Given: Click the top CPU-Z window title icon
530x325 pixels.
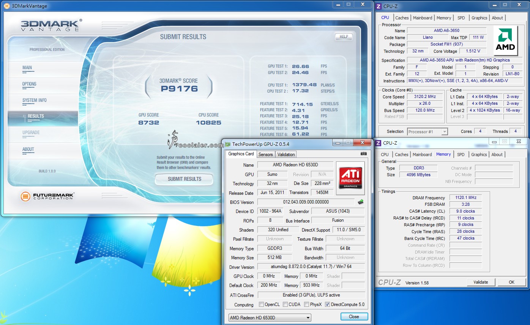Looking at the screenshot, I should click(x=378, y=6).
